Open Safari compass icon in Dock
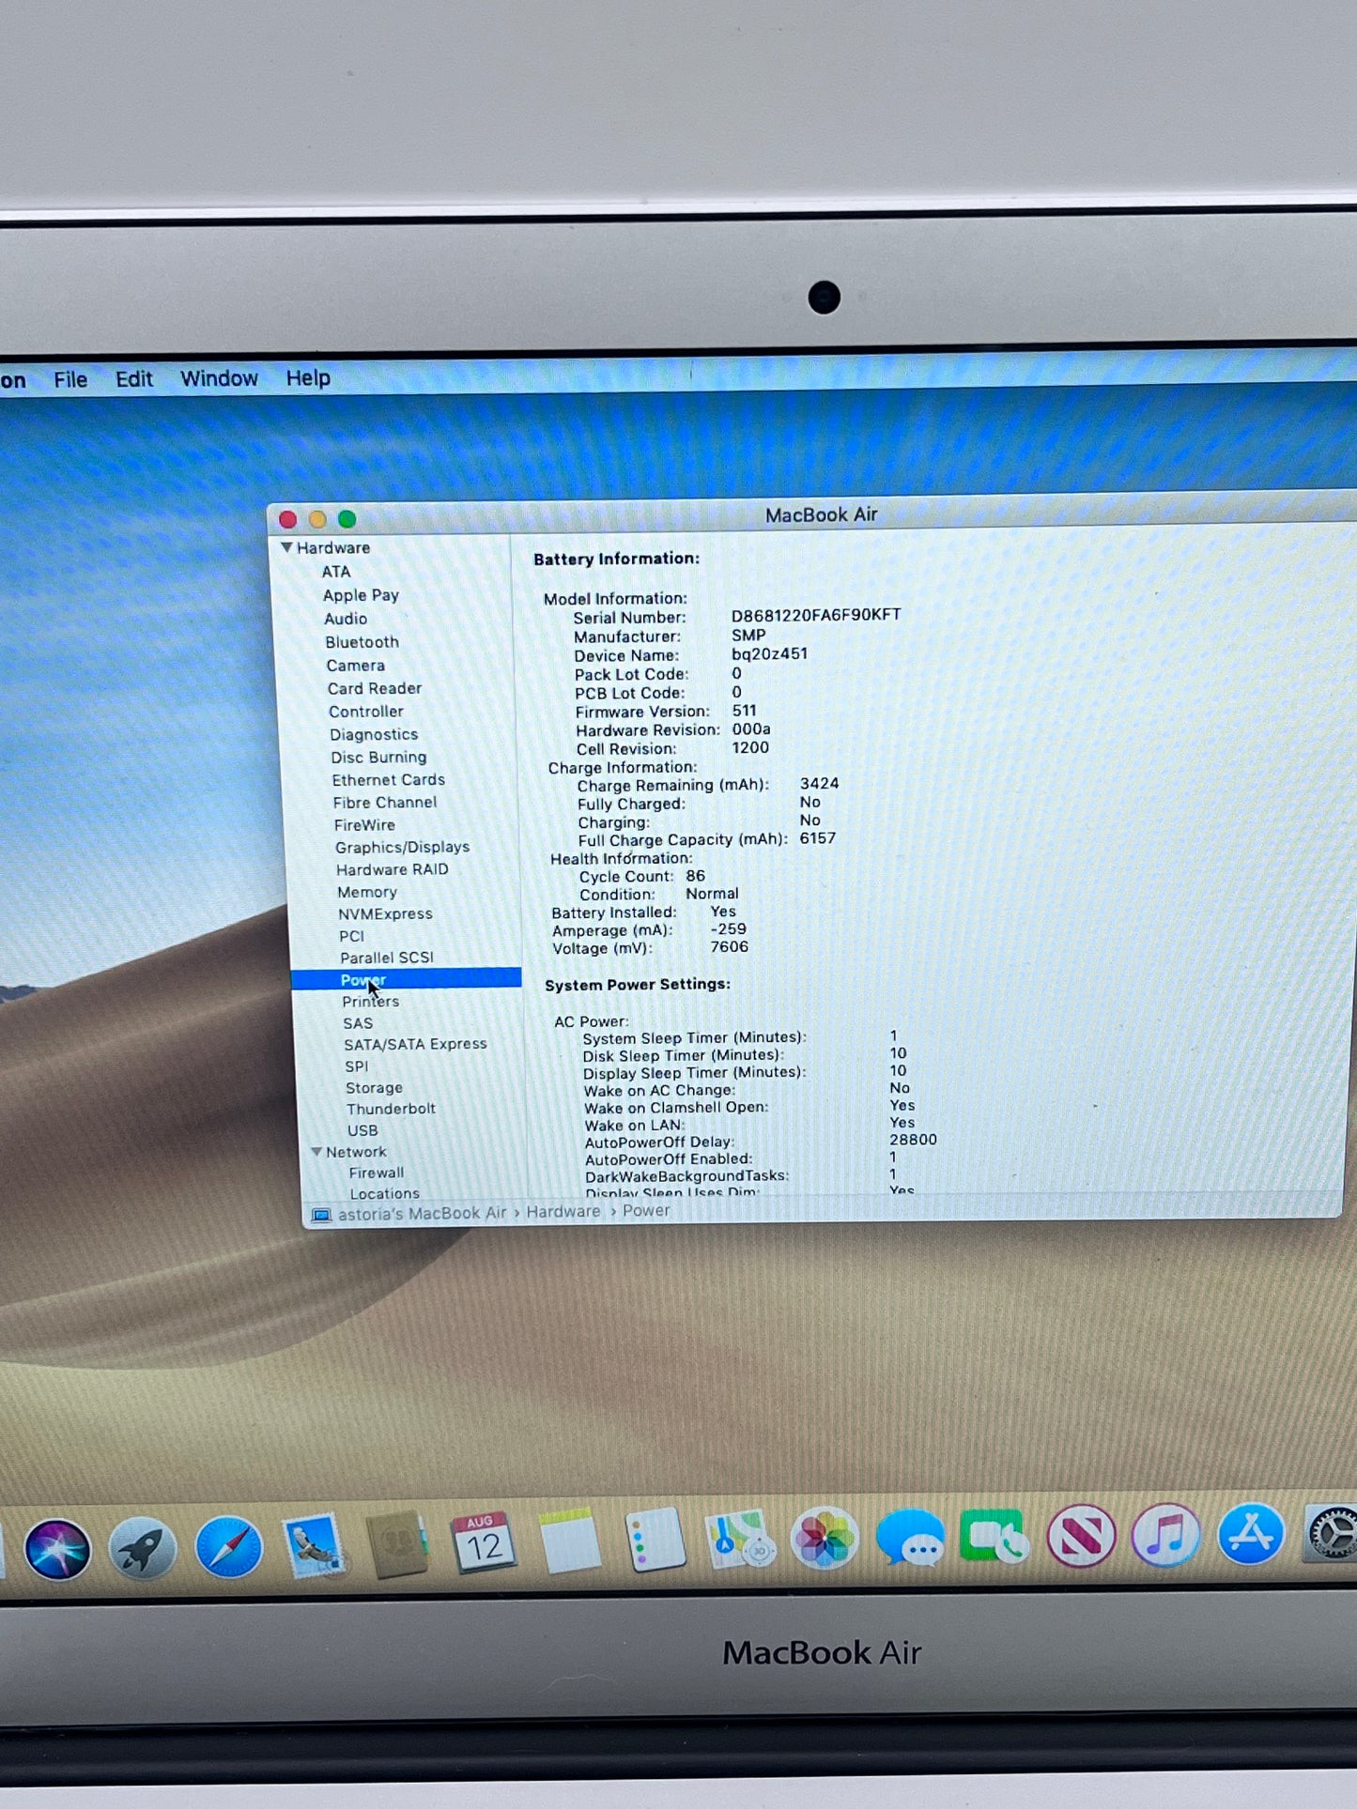The width and height of the screenshot is (1357, 1809). [228, 1546]
